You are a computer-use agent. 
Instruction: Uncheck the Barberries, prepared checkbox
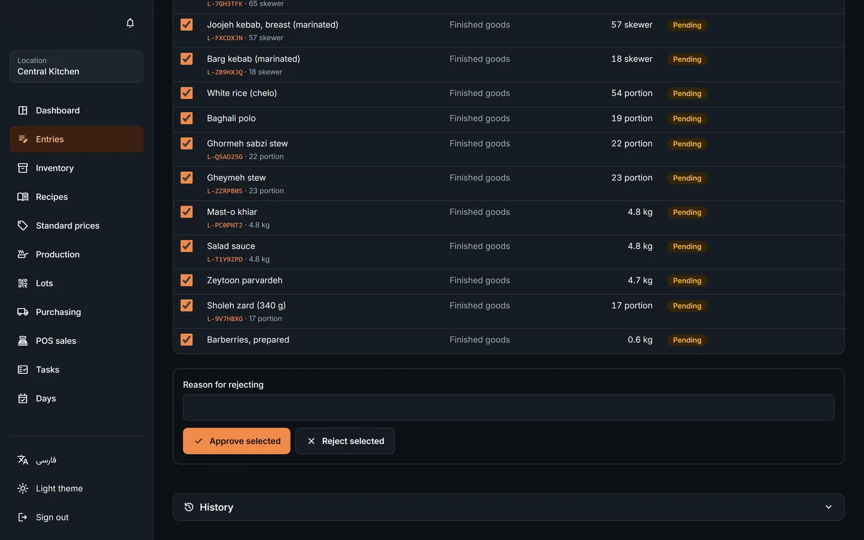coord(186,340)
